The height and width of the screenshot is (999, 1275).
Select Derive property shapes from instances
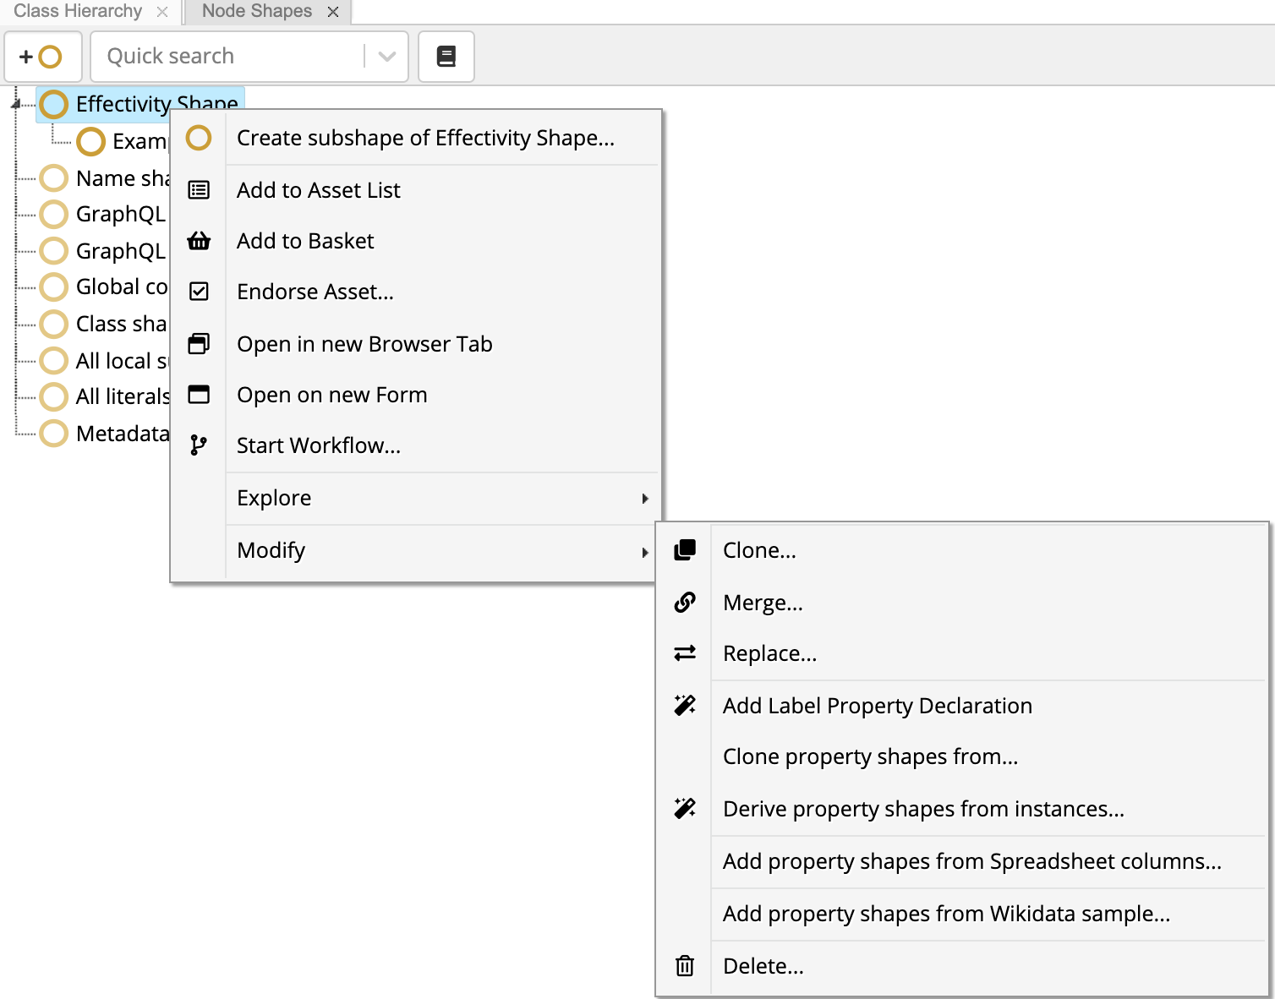click(x=923, y=809)
